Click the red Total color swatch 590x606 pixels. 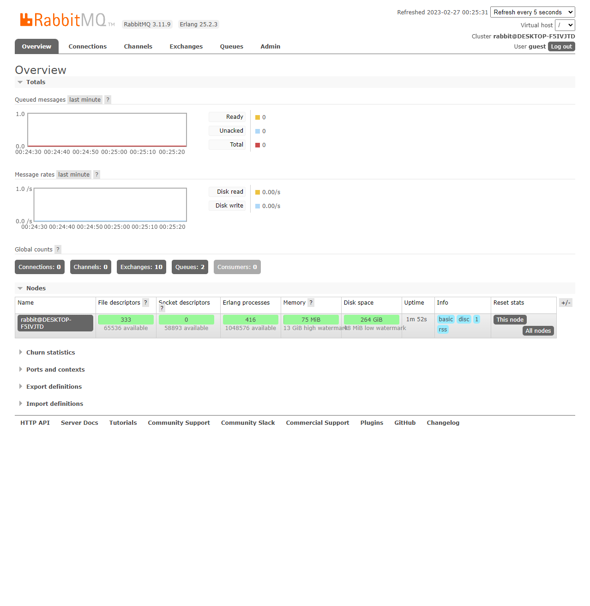click(x=258, y=145)
